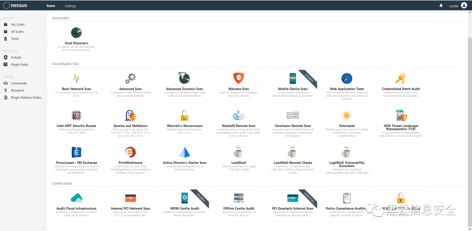
Task: Select the Web Application Tests compass icon
Action: point(347,79)
